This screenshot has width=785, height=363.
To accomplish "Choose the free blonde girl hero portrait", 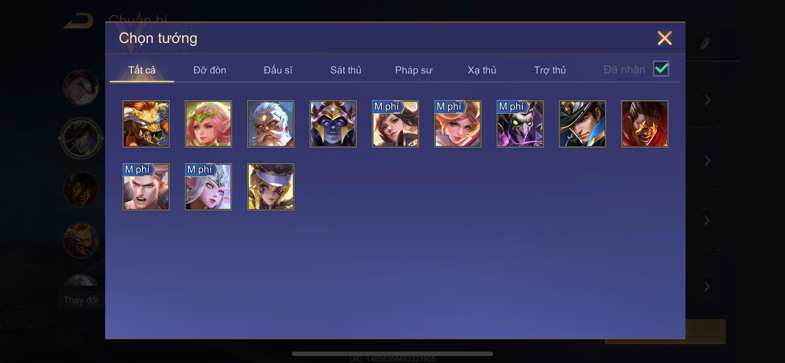I will [458, 124].
